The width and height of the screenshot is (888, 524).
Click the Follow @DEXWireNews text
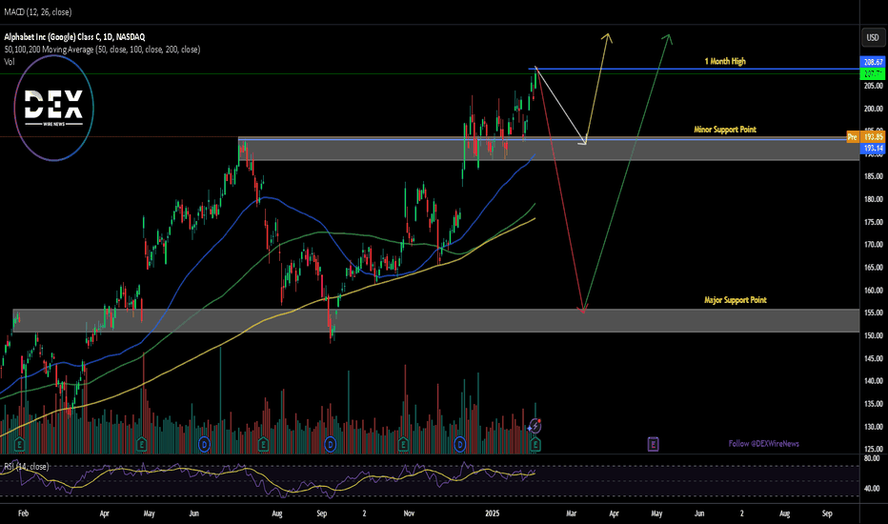pos(763,444)
